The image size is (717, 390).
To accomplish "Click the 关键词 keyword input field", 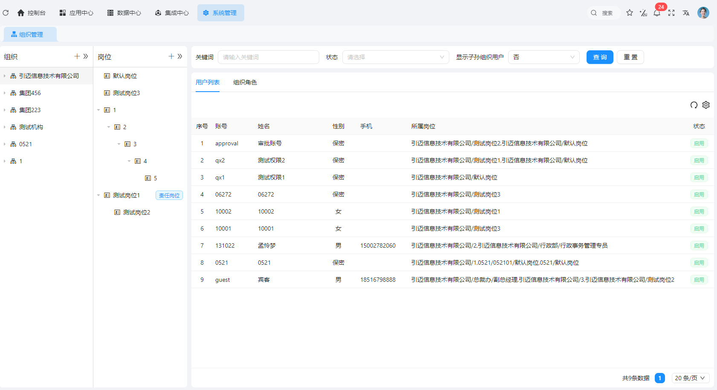I will click(268, 57).
